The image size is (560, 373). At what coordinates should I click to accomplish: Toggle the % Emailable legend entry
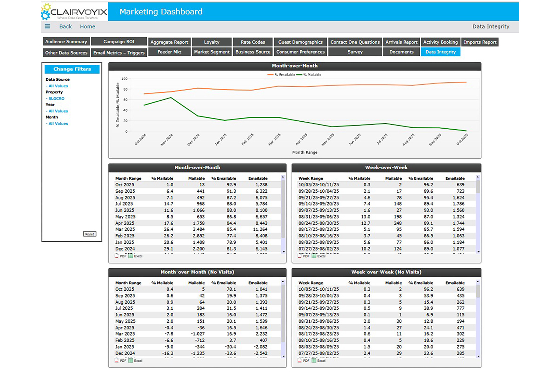[x=281, y=74]
